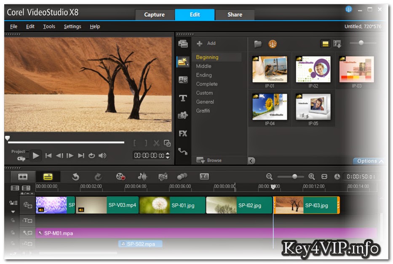Switch to Storyboard view
The height and width of the screenshot is (264, 393).
click(23, 177)
